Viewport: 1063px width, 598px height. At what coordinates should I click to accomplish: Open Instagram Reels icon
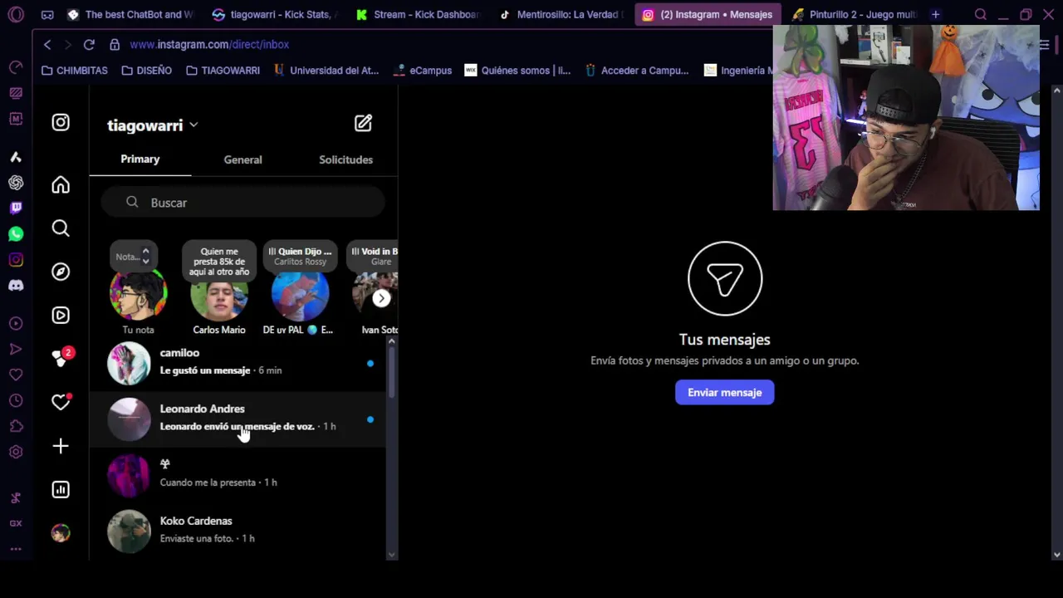(61, 315)
